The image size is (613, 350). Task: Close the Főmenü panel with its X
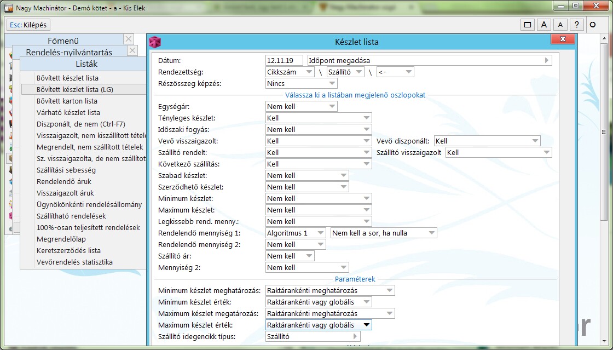pyautogui.click(x=128, y=39)
